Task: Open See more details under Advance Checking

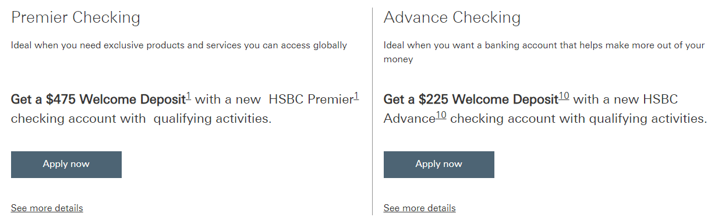Action: coord(420,208)
